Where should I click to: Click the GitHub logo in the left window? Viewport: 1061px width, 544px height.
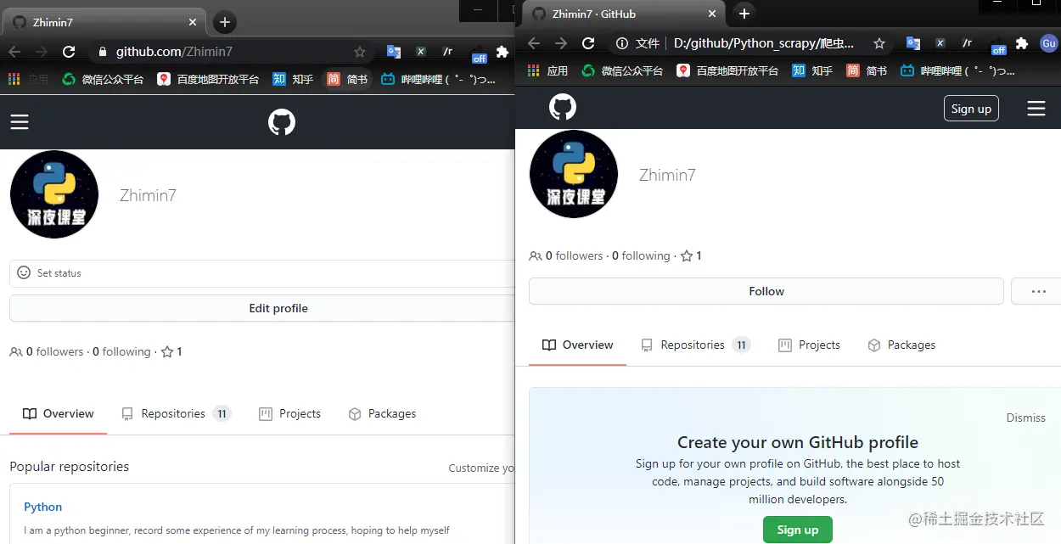[x=282, y=123]
